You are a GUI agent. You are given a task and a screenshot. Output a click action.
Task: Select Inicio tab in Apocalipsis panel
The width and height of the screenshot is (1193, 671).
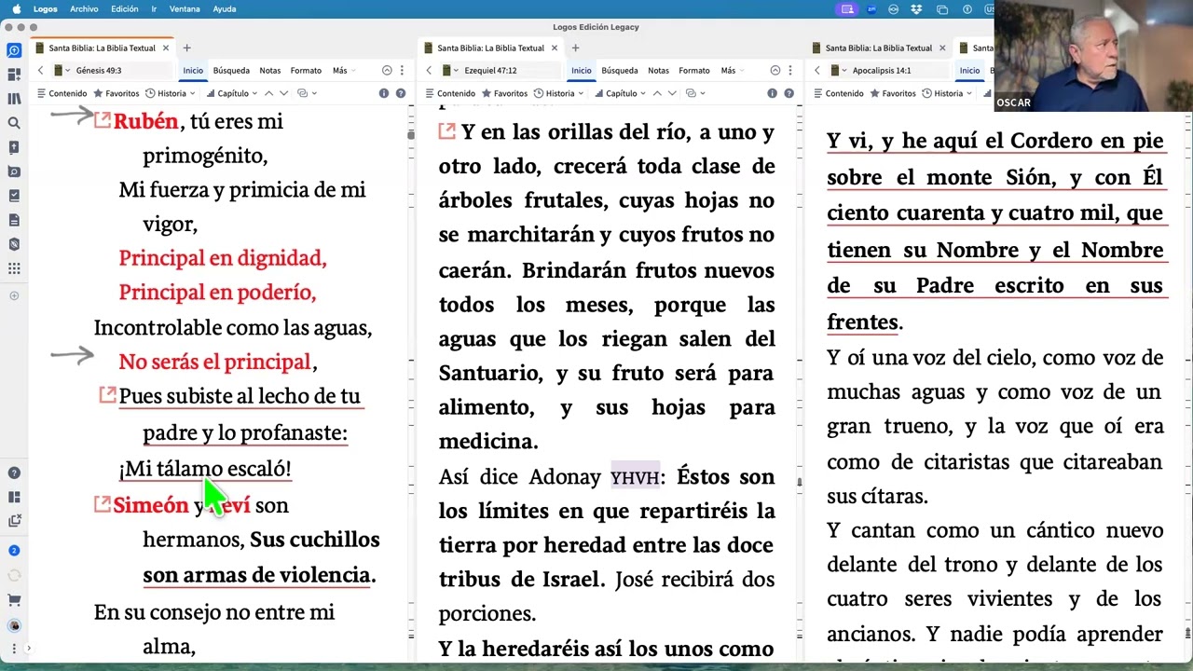969,70
